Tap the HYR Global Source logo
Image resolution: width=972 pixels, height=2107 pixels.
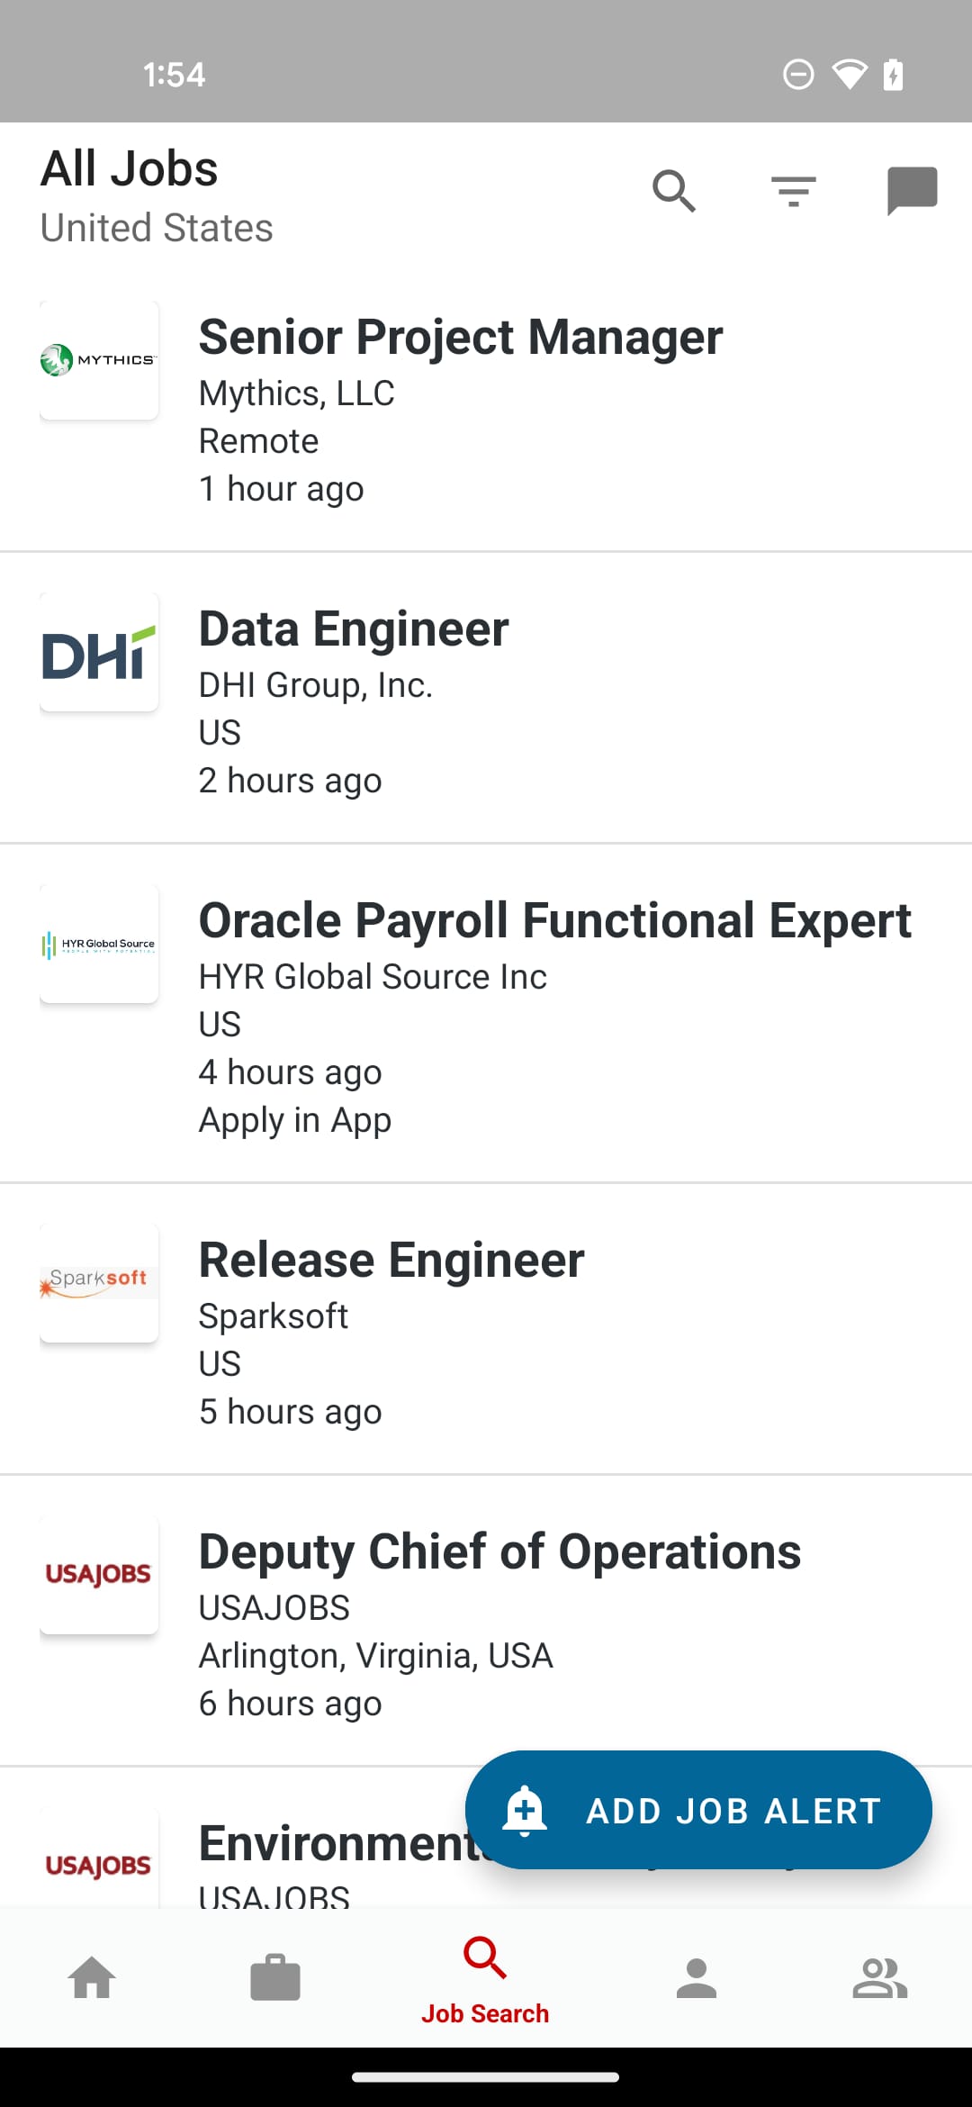[x=99, y=944]
